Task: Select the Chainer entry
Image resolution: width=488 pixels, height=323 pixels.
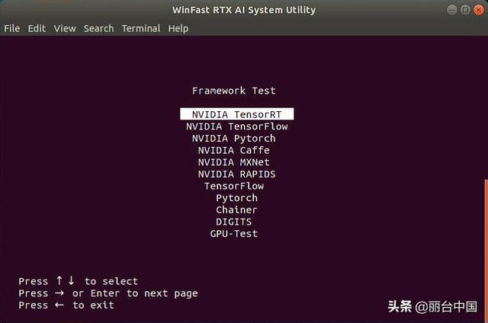Action: [237, 209]
